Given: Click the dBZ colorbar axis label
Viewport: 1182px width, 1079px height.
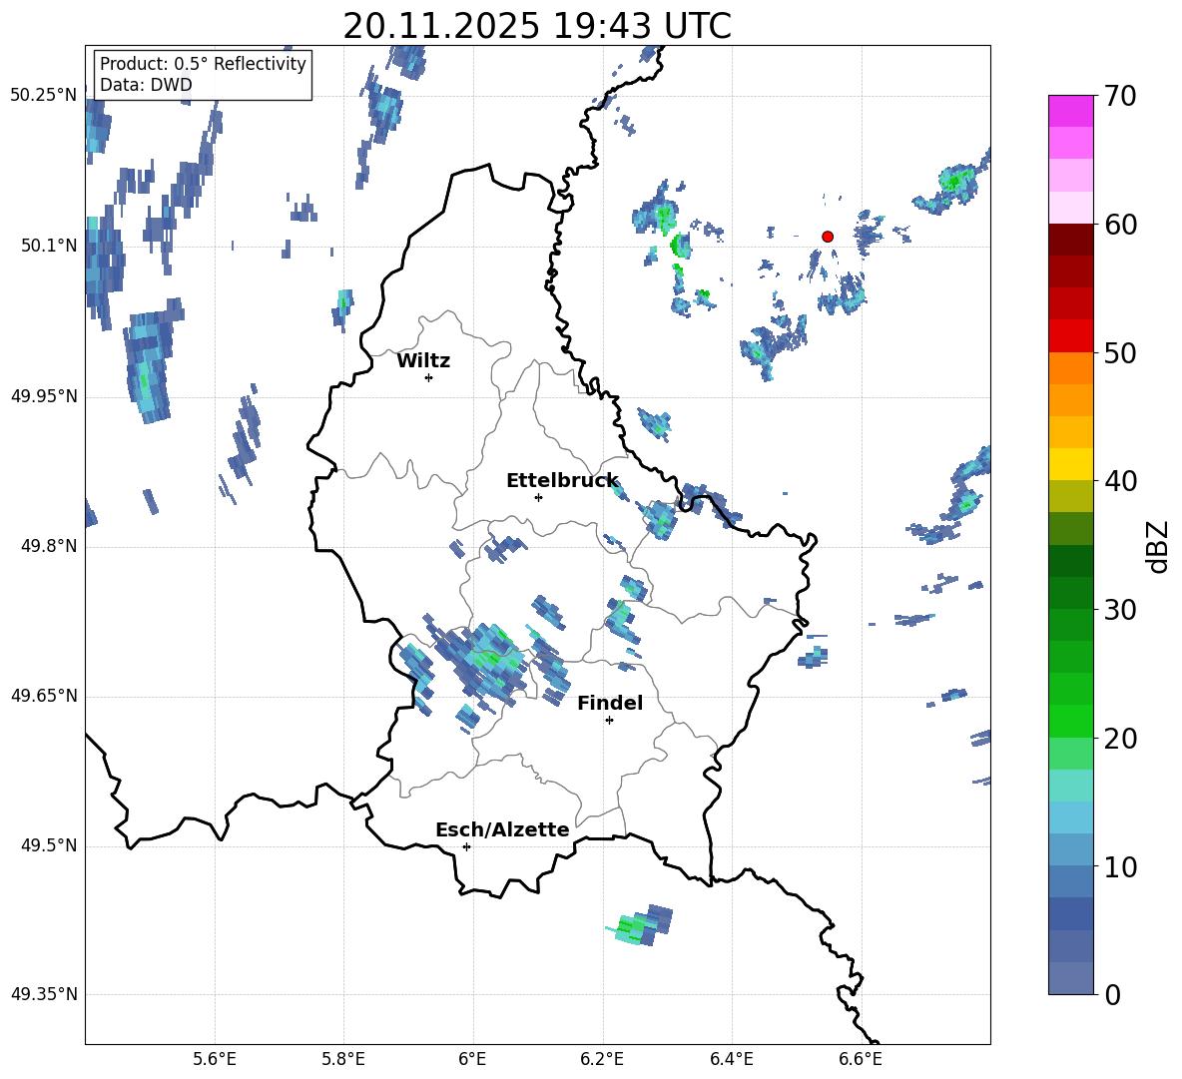Looking at the screenshot, I should 1156,546.
